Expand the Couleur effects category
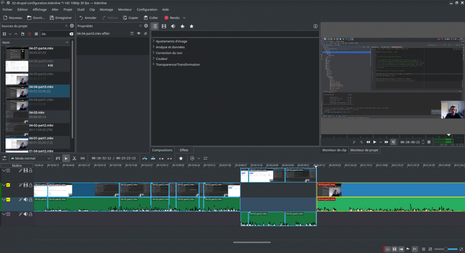The width and height of the screenshot is (465, 253). (162, 59)
